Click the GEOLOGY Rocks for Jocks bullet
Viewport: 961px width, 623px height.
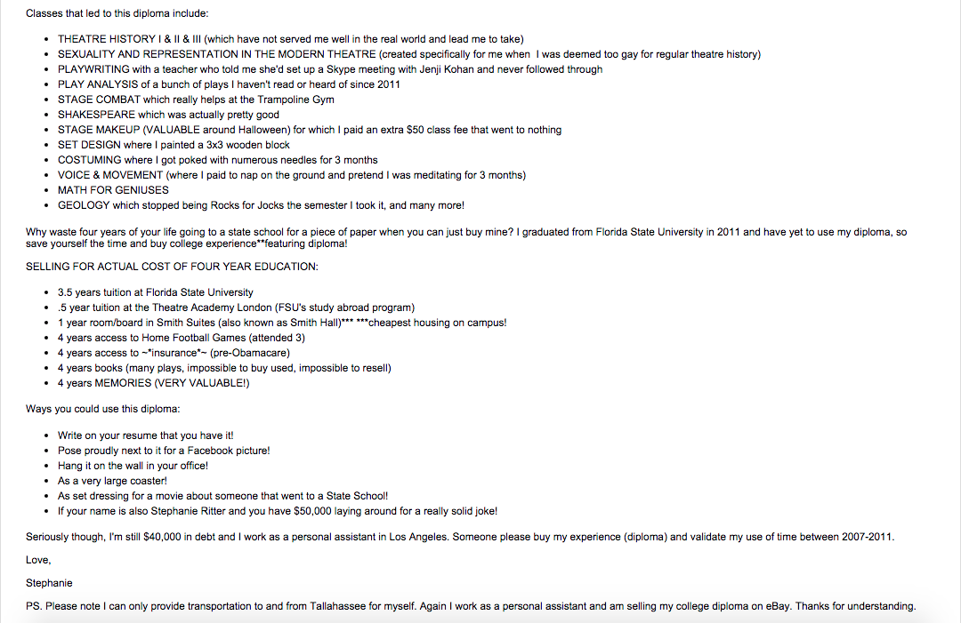coord(261,205)
